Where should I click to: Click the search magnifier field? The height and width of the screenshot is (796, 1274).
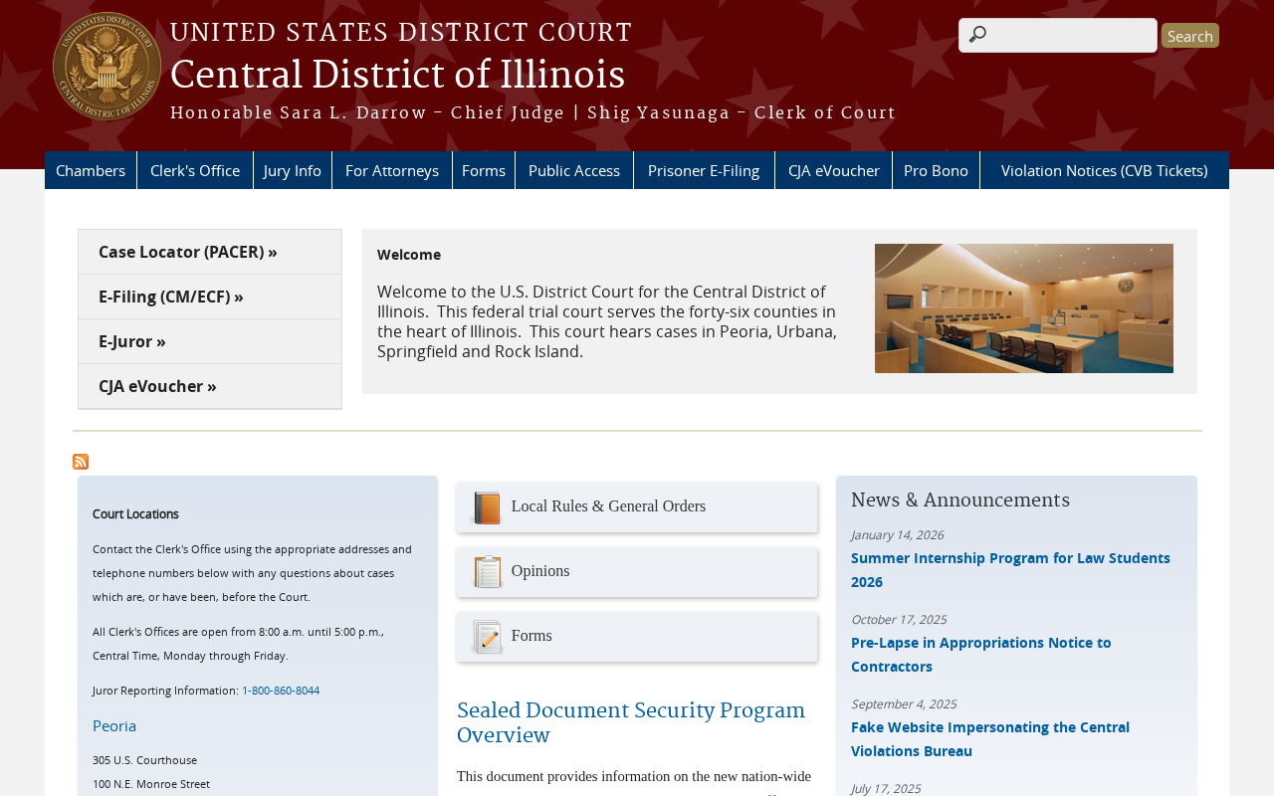click(x=1057, y=35)
